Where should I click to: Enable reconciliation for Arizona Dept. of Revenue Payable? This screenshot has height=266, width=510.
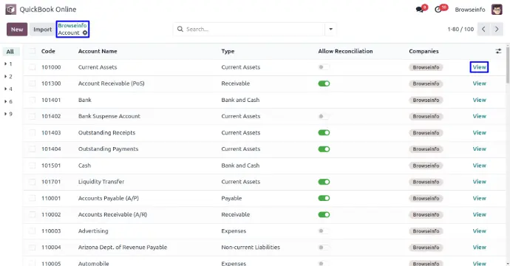(x=324, y=247)
